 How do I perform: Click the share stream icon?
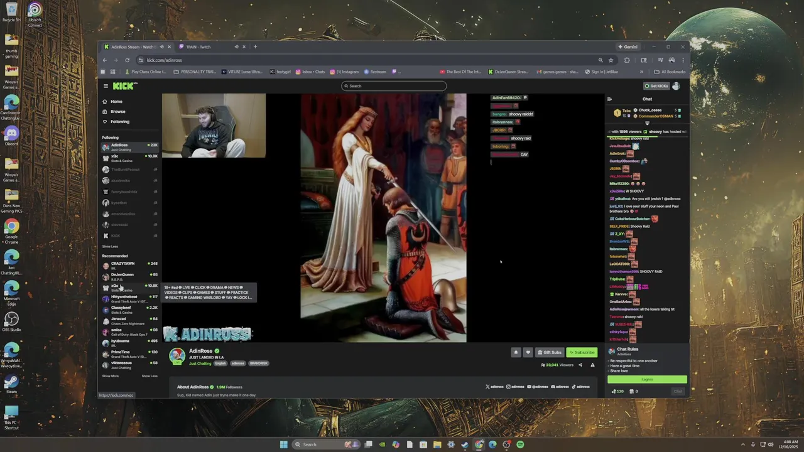(x=580, y=365)
